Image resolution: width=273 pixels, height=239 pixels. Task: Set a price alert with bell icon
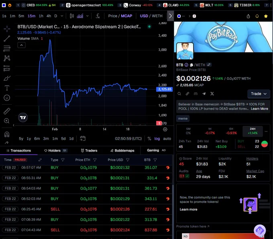coord(257,16)
